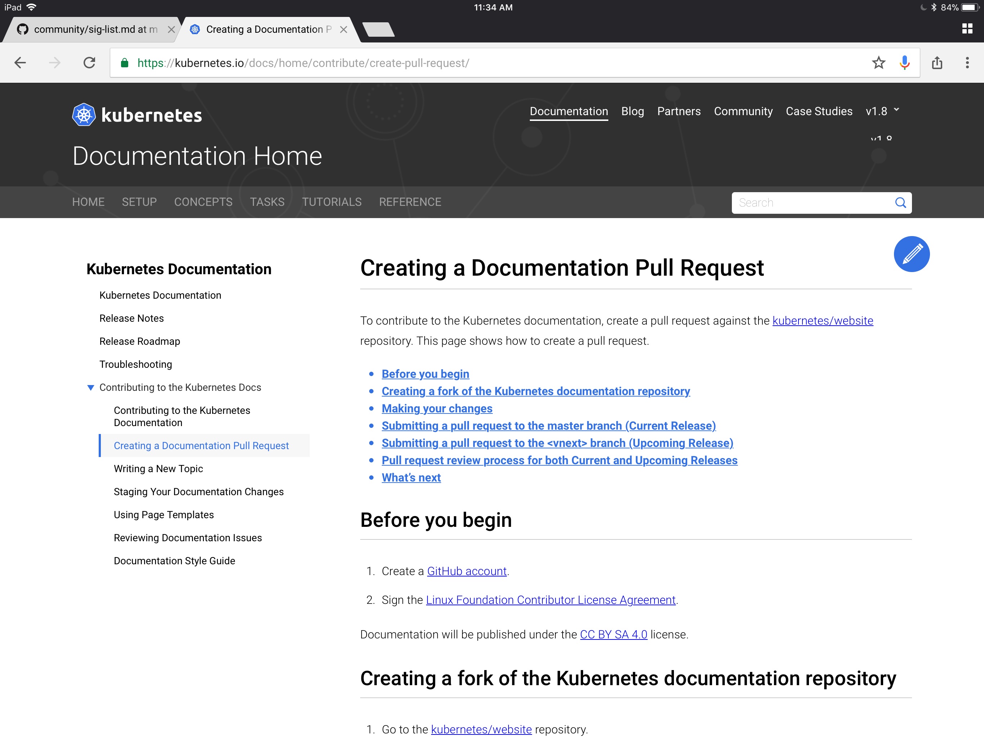Open a new tab with the blank tab button

point(378,30)
